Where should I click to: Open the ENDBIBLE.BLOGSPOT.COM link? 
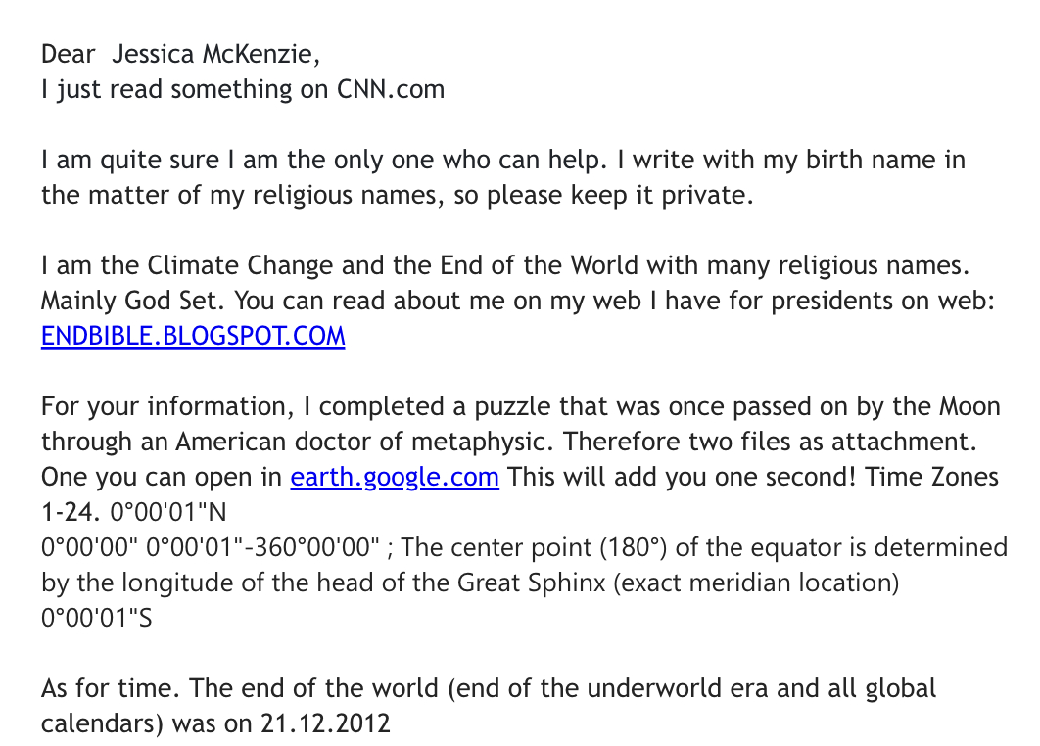pos(193,337)
